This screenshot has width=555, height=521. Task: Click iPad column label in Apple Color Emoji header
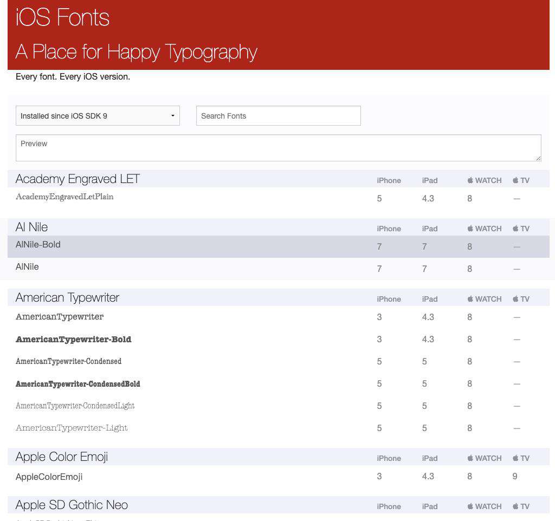430,458
